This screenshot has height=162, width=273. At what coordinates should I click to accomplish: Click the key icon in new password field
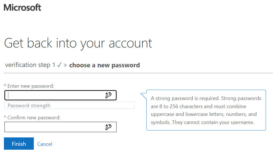(x=108, y=96)
